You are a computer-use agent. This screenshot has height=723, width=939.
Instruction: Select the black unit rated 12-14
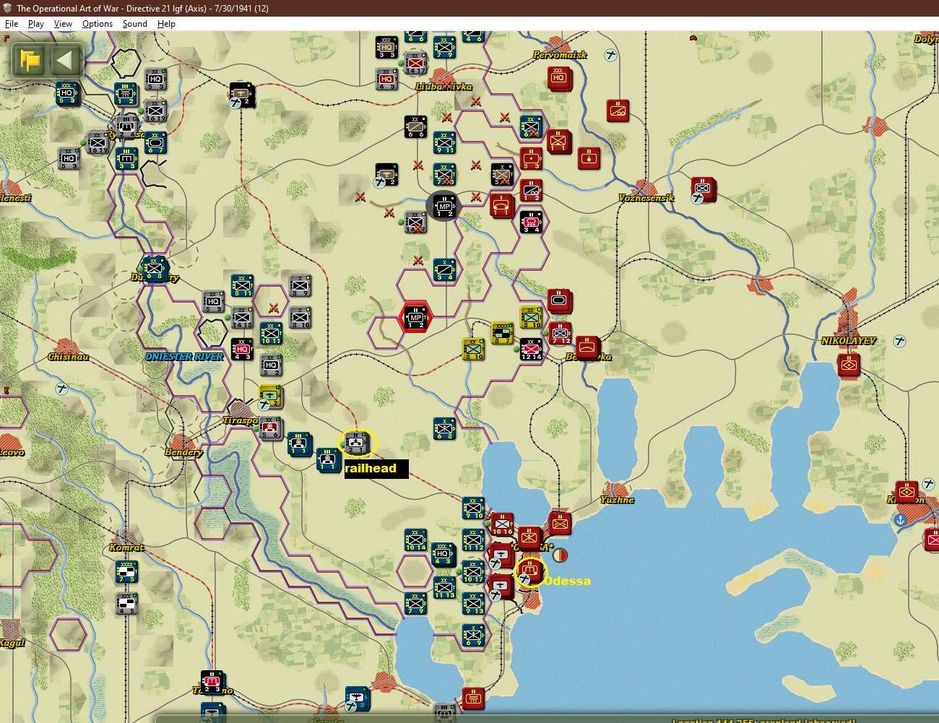531,349
